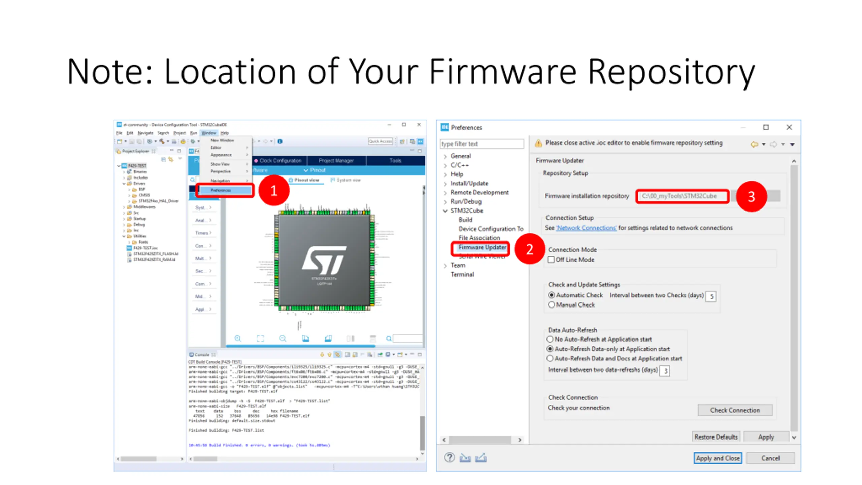Select Device Configuration Tool in preferences tree
The height and width of the screenshot is (485, 862).
pos(491,229)
